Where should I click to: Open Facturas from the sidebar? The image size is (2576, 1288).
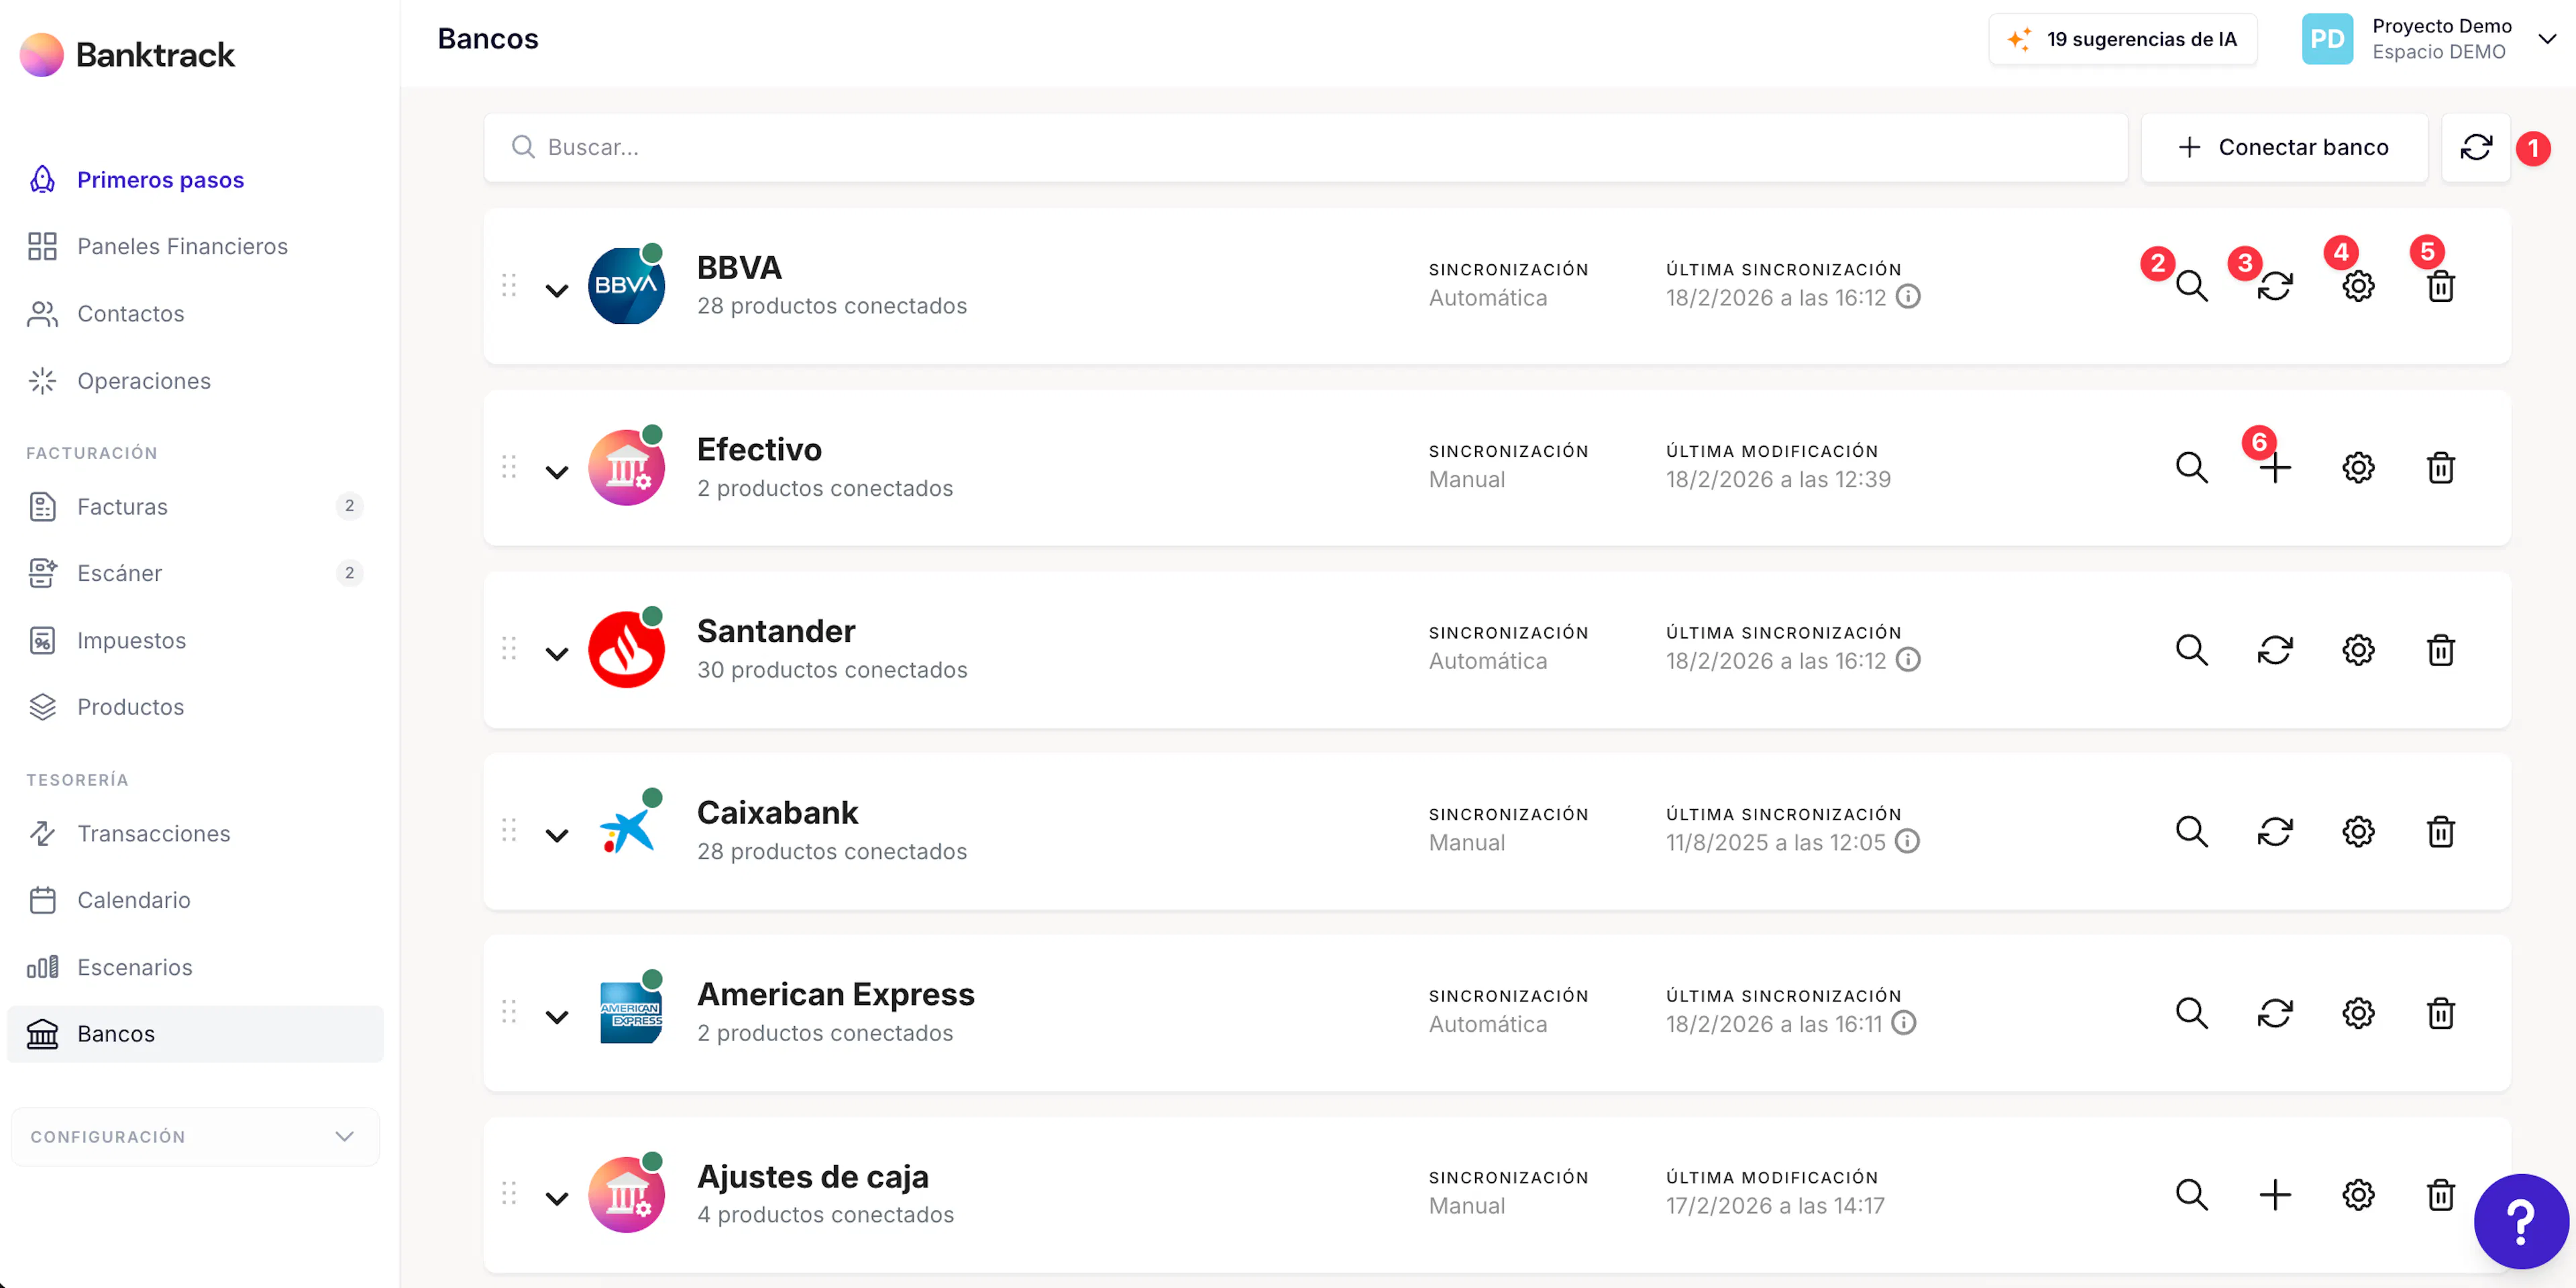(122, 506)
